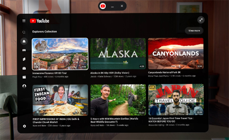Open the Japan Travel Guide thumbnail
The image size is (229, 140).
(176, 99)
